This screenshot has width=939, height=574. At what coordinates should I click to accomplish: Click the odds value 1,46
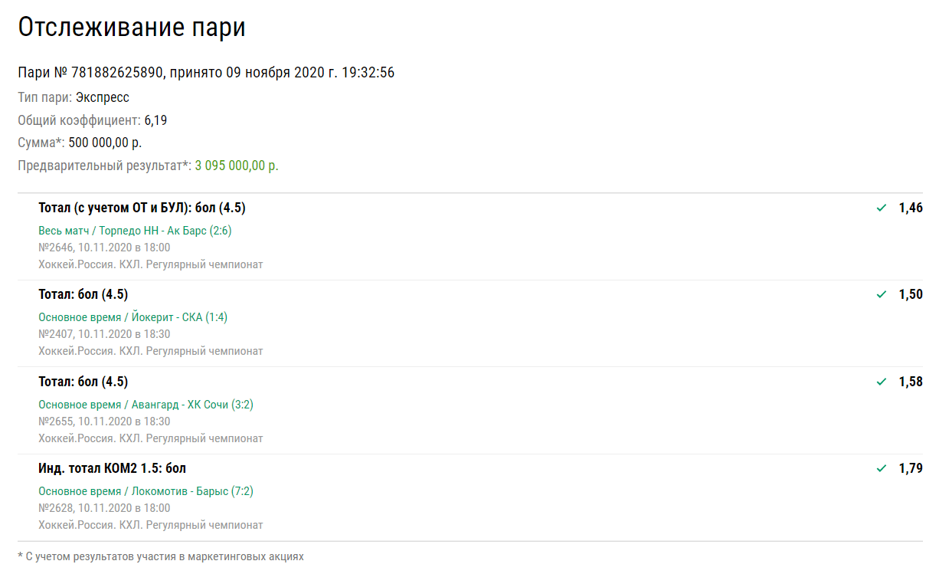[x=910, y=208]
